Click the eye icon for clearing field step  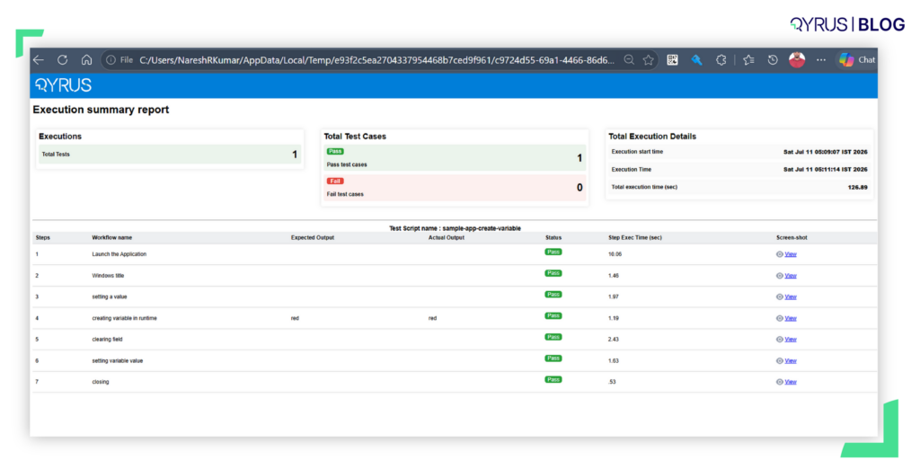pos(780,340)
